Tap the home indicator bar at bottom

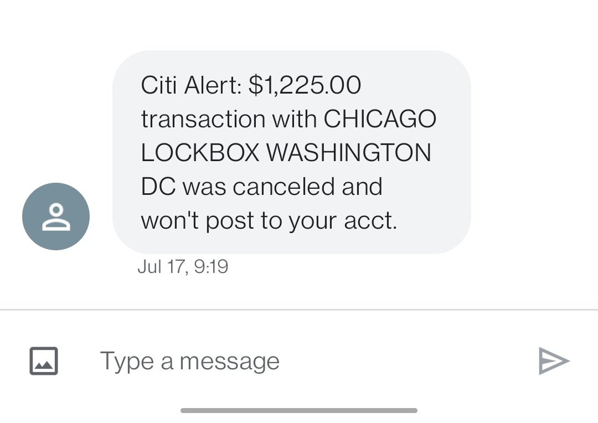tap(299, 410)
